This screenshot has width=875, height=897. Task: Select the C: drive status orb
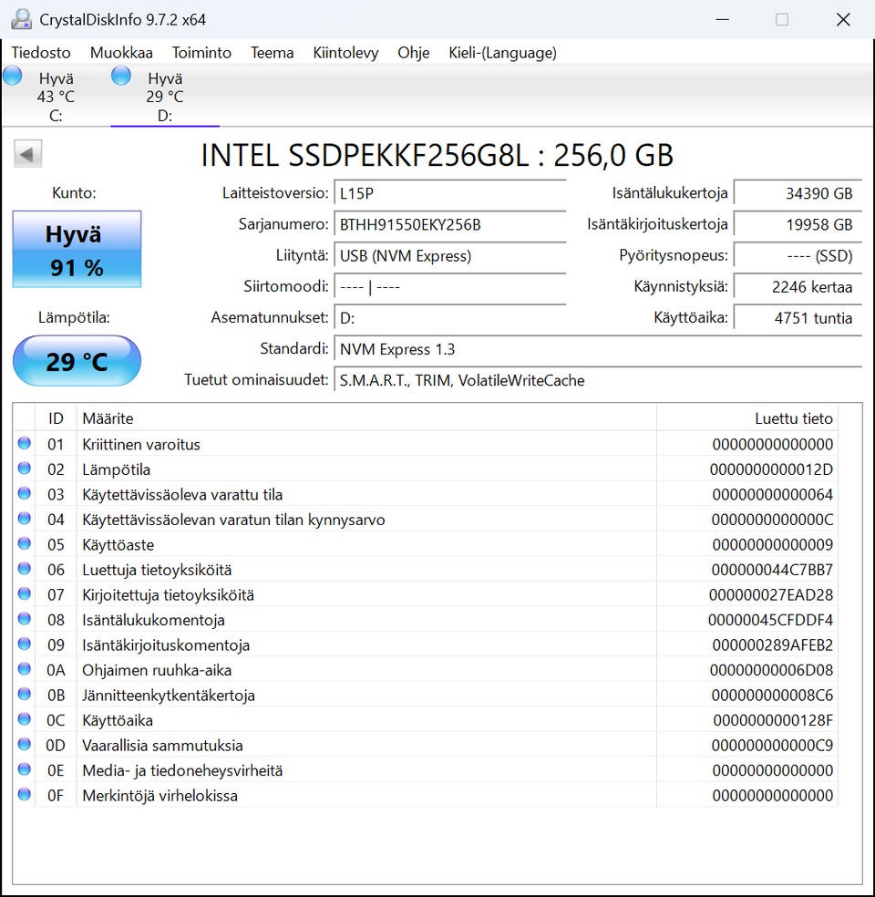(13, 77)
